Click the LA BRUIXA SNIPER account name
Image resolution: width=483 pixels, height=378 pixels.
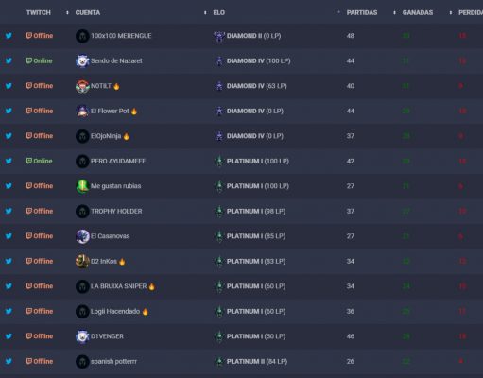point(118,286)
